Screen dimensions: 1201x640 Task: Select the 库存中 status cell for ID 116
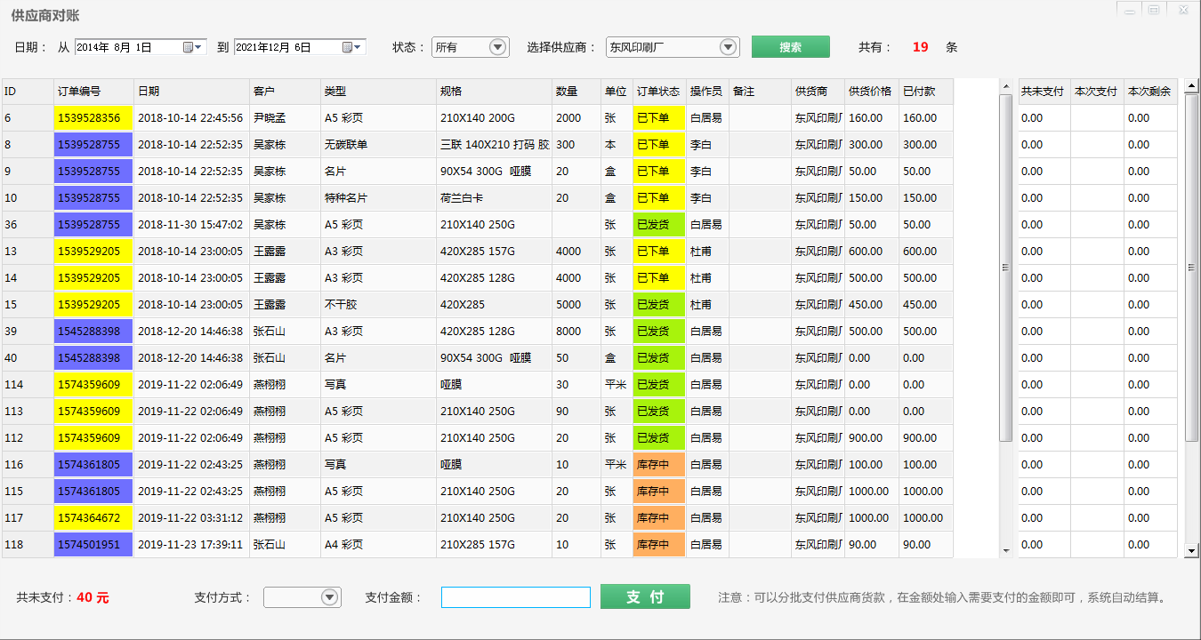tap(658, 465)
